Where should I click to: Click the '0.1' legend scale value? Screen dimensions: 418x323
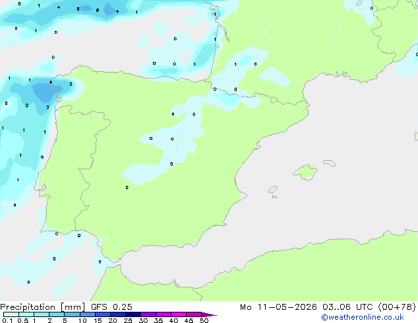pyautogui.click(x=7, y=320)
